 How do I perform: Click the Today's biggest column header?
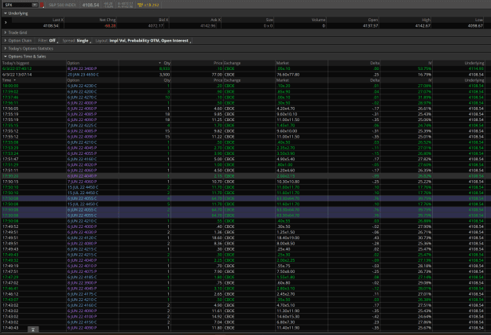coord(16,63)
